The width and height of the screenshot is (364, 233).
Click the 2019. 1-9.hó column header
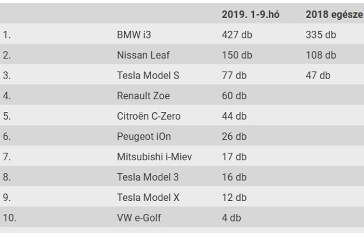[251, 15]
